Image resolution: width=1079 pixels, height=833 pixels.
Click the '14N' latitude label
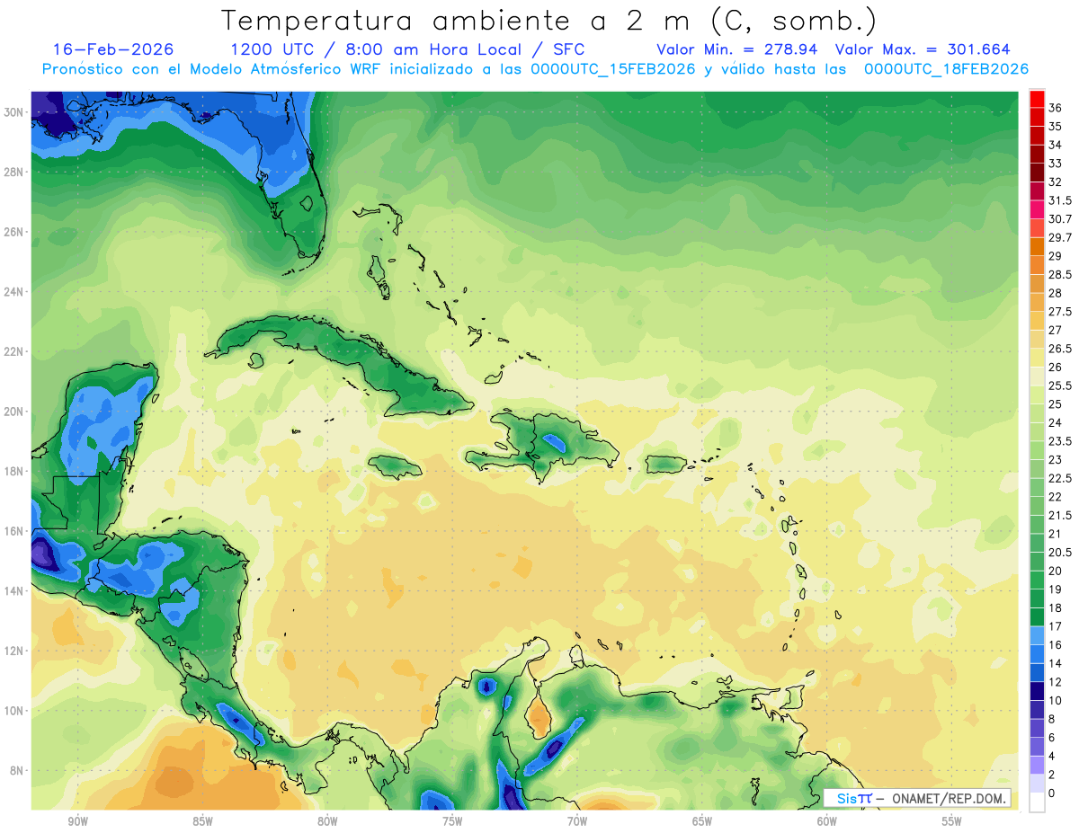15,590
